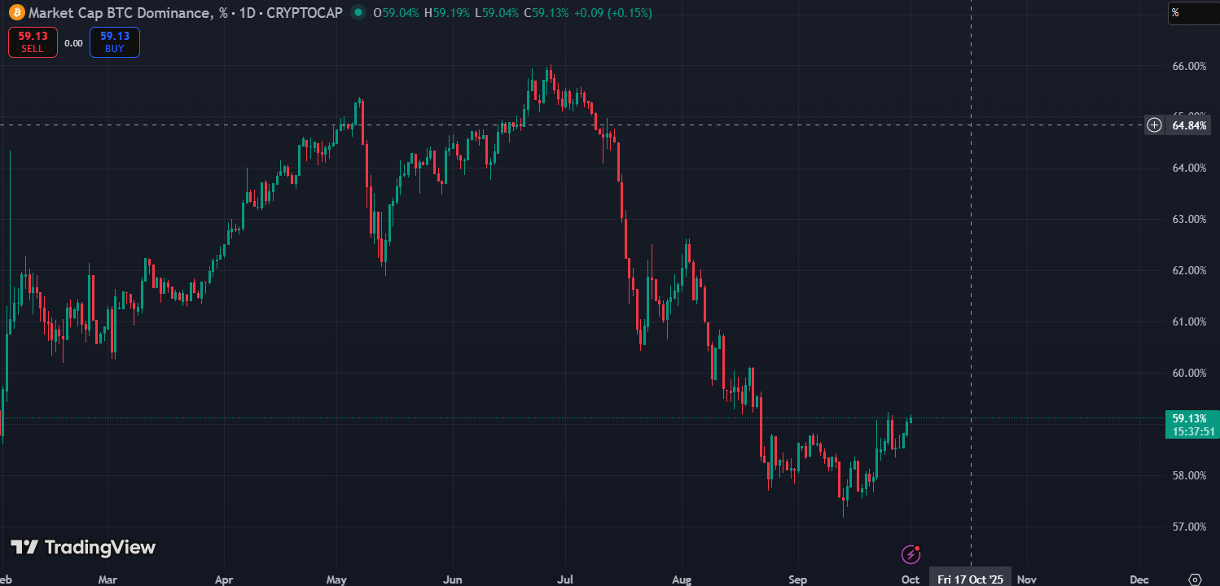The width and height of the screenshot is (1220, 586).
Task: Click the Fri 17 Oct '25 date label
Action: click(x=971, y=579)
